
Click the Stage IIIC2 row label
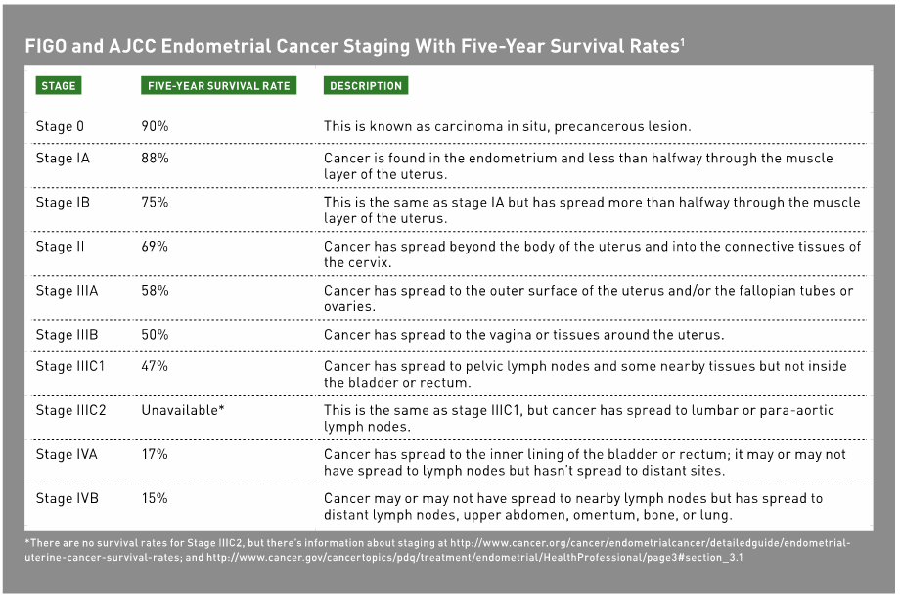point(69,410)
